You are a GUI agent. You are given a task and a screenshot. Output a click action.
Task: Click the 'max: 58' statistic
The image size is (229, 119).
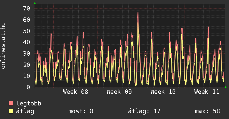click(207, 111)
